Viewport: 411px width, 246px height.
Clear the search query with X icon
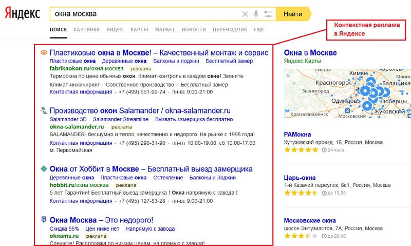click(x=245, y=14)
